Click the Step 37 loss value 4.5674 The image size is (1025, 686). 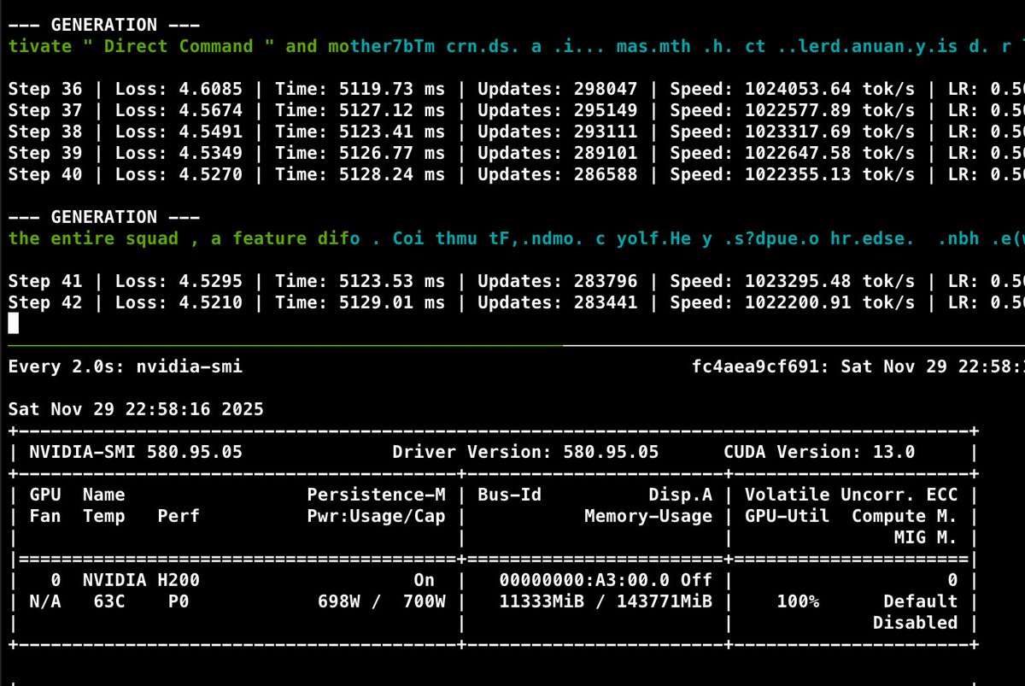[211, 110]
